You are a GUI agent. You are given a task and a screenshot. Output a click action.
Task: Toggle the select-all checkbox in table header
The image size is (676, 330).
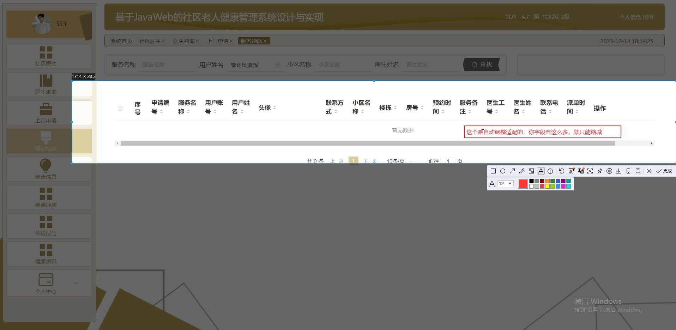120,108
